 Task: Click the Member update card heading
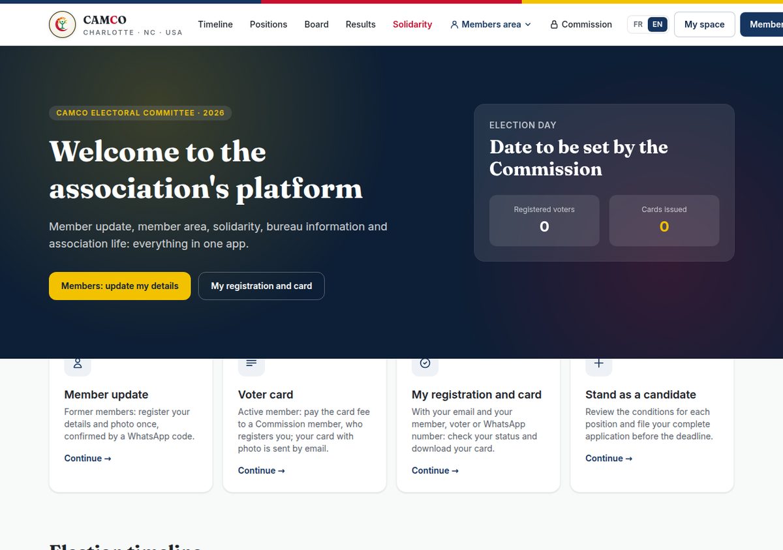coord(106,395)
